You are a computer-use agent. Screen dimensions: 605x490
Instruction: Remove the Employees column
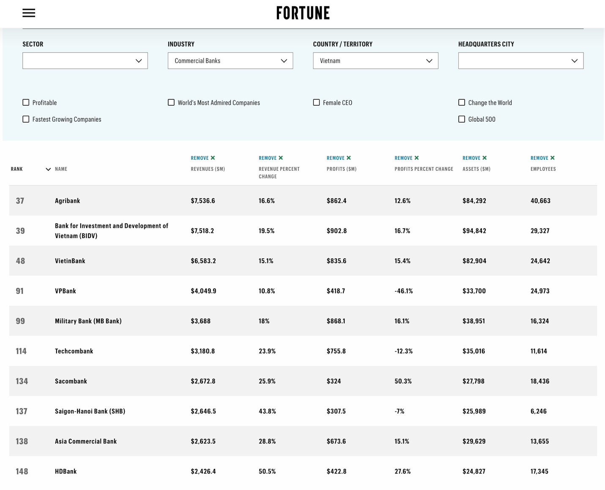click(x=542, y=158)
